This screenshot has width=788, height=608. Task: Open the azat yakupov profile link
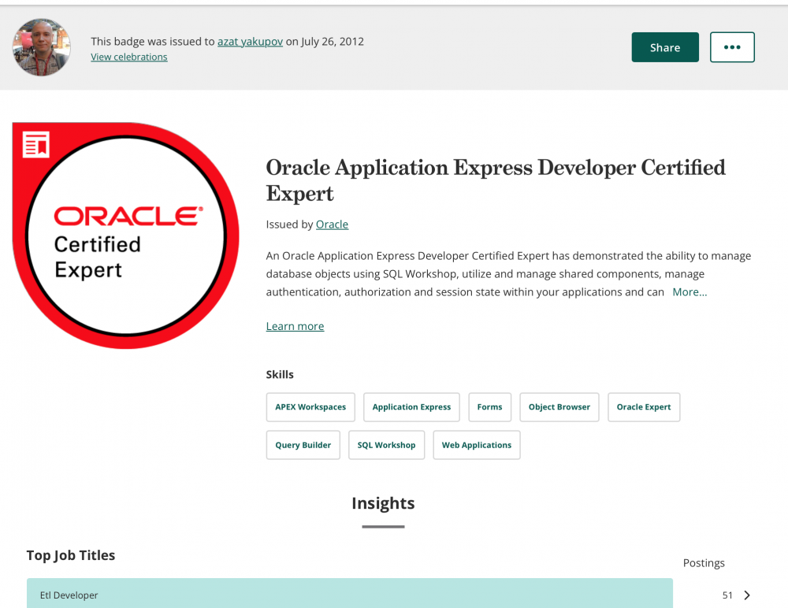tap(250, 42)
